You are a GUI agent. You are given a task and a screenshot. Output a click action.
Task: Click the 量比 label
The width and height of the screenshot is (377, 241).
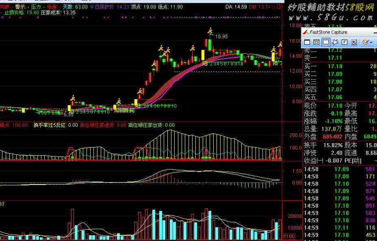click(351, 129)
